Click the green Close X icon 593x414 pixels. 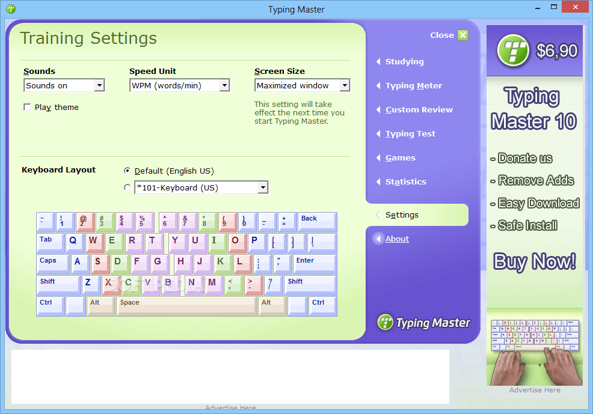point(462,35)
